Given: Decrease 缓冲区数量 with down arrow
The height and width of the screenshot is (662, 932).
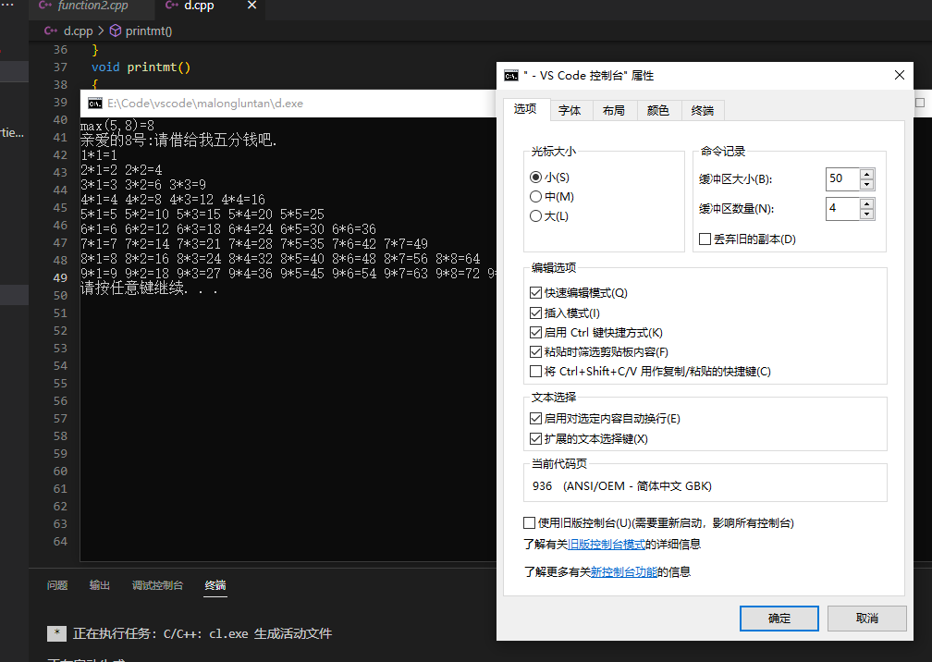Looking at the screenshot, I should tap(867, 214).
